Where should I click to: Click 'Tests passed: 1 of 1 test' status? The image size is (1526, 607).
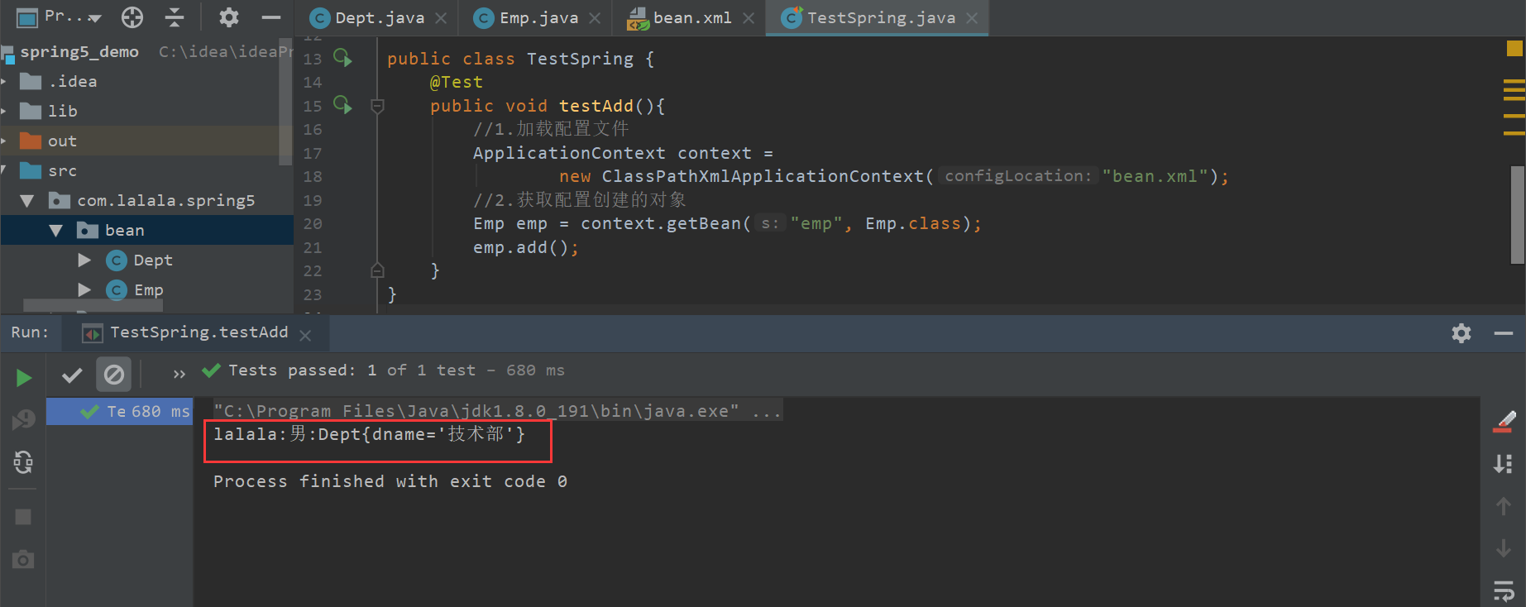[352, 370]
